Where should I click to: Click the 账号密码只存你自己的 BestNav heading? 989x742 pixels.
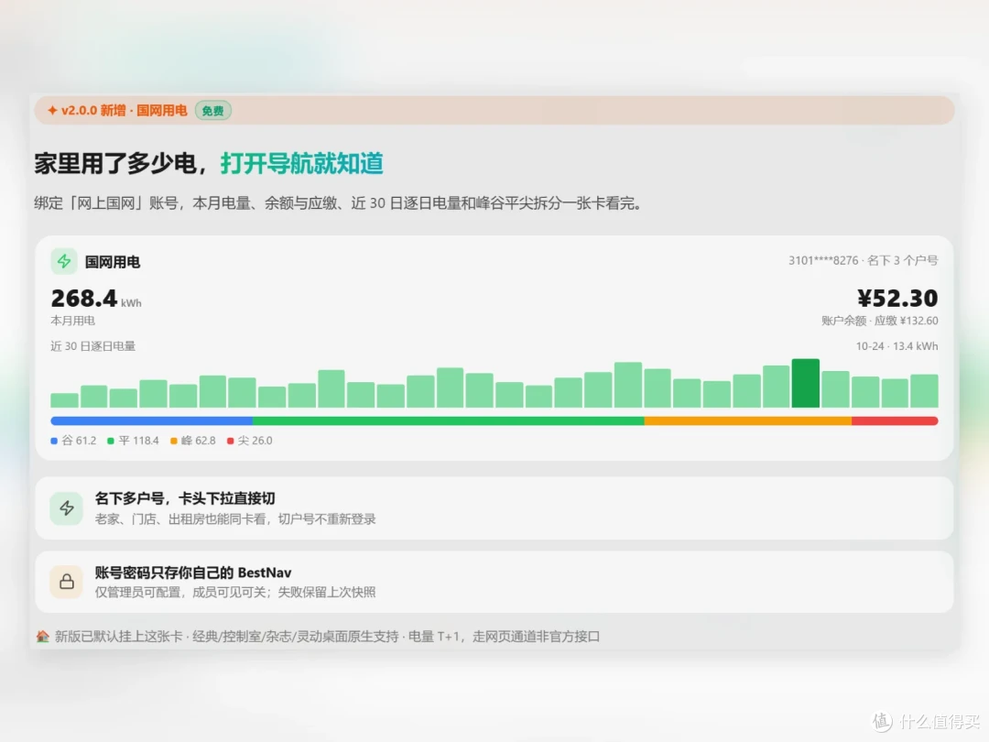[x=193, y=573]
